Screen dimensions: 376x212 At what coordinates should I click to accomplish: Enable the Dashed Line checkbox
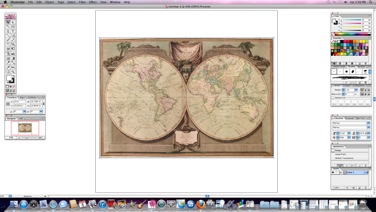[x=332, y=98]
